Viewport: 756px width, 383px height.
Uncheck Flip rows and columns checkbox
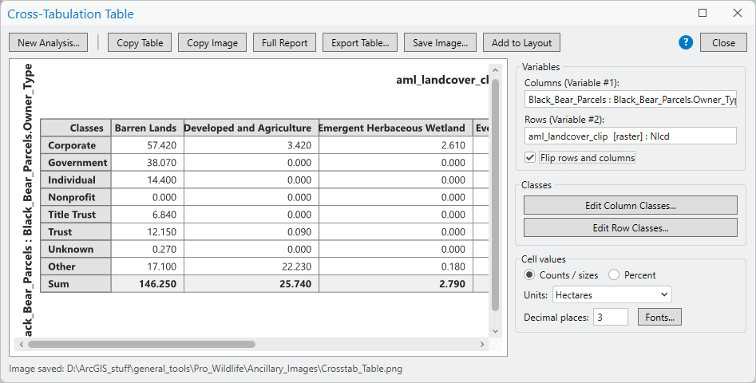(x=530, y=157)
